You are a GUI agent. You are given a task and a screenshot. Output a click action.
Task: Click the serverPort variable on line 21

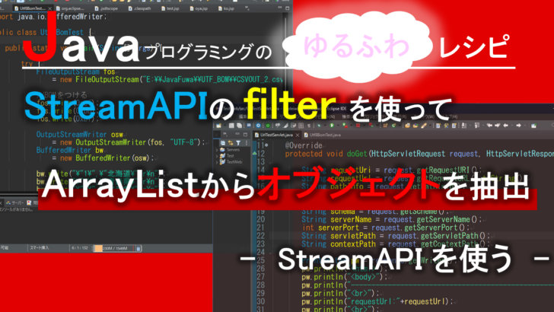tap(338, 228)
